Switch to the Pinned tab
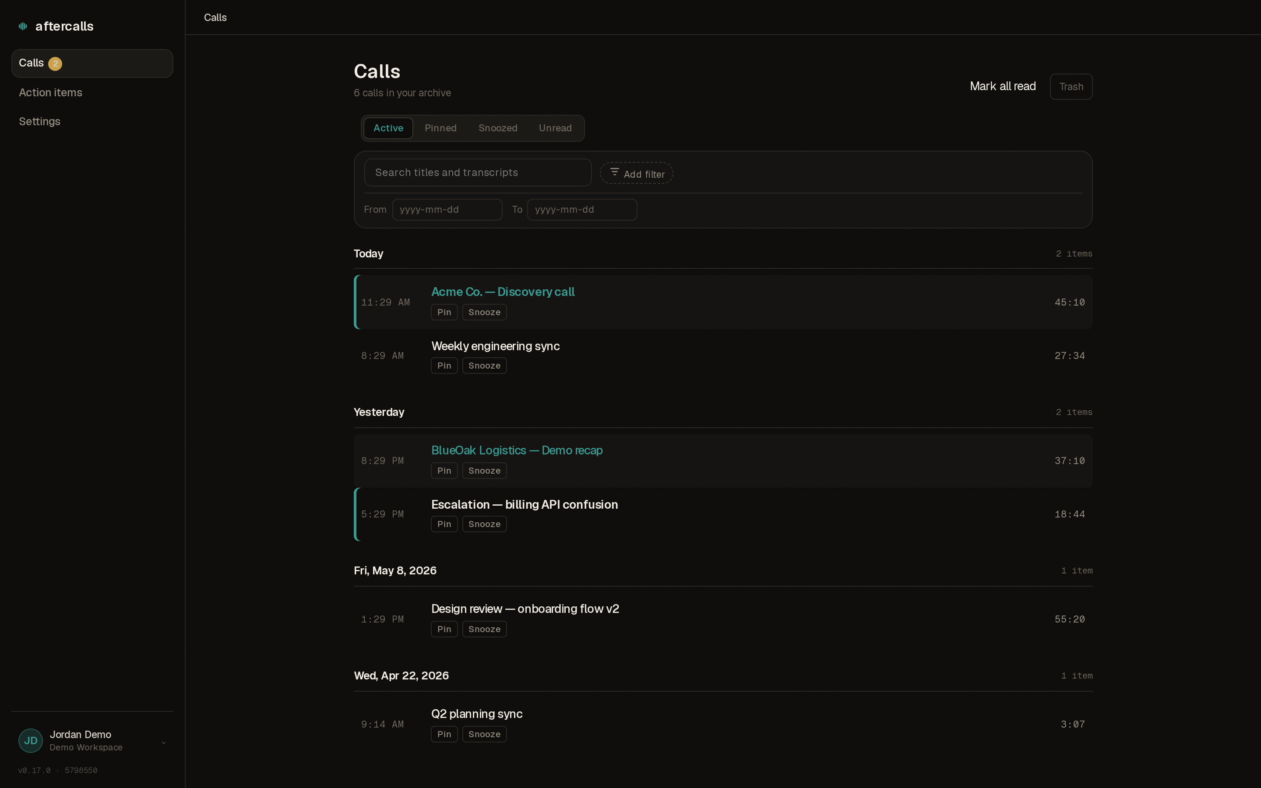 tap(440, 128)
